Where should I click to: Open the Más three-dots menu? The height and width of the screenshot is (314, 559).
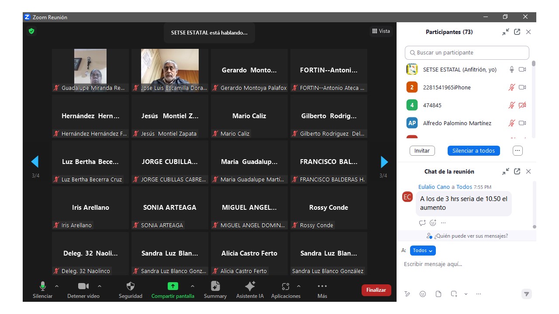pos(322,287)
